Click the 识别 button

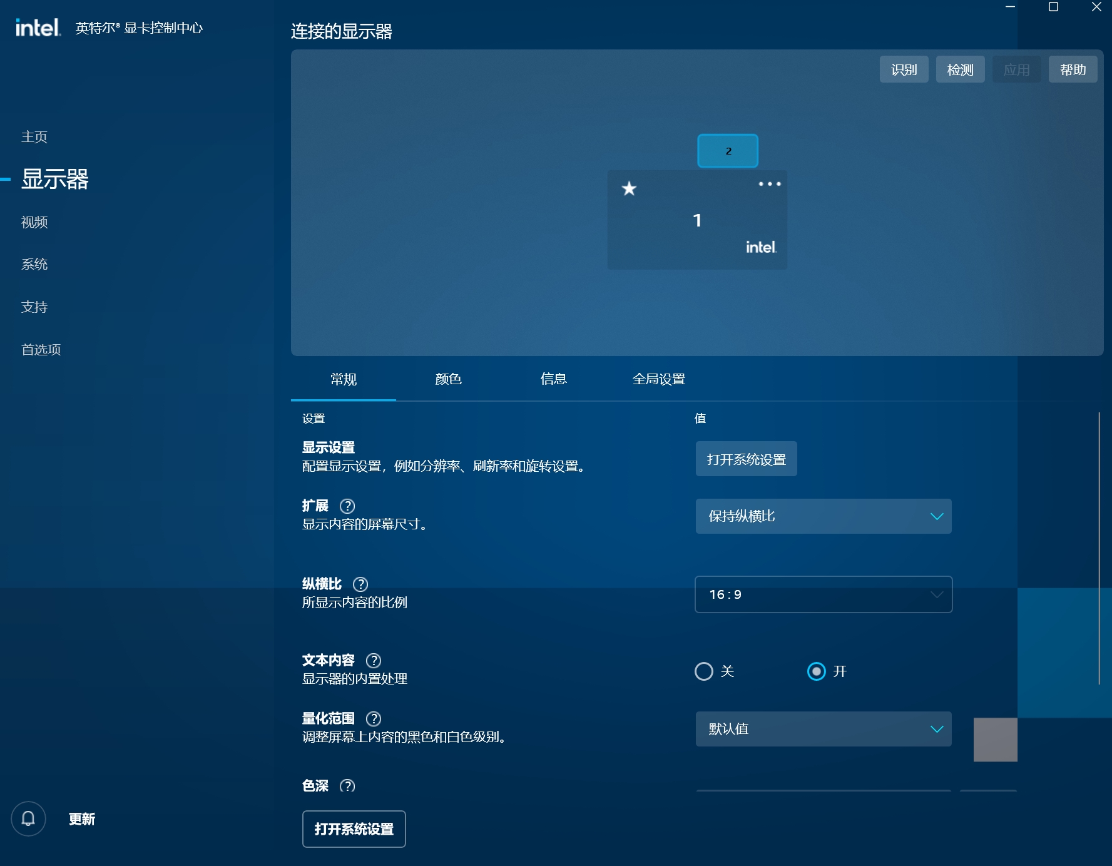pos(904,69)
